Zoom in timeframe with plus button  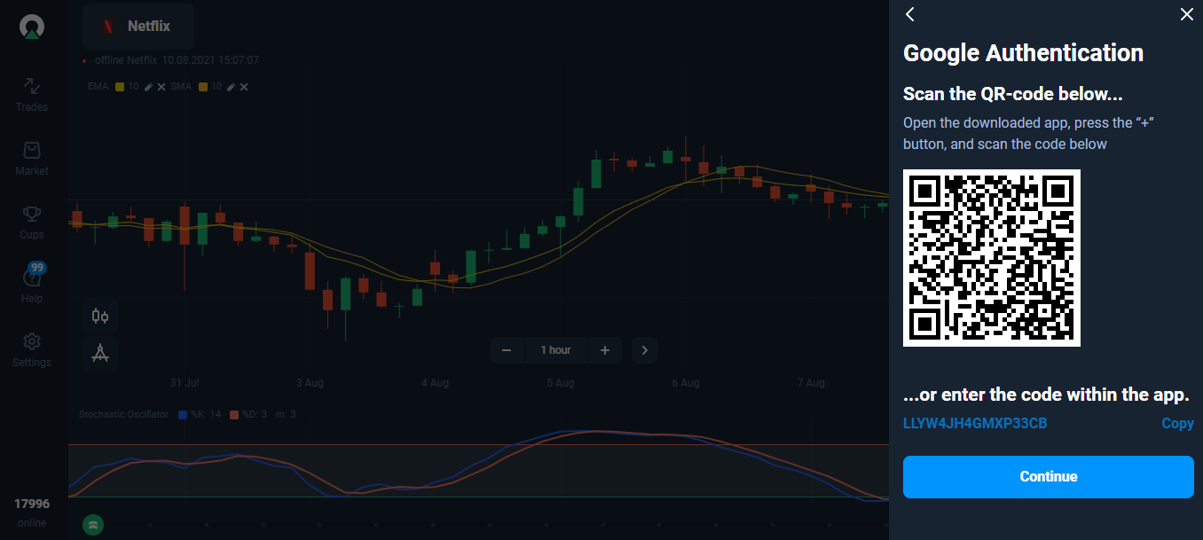pyautogui.click(x=605, y=350)
